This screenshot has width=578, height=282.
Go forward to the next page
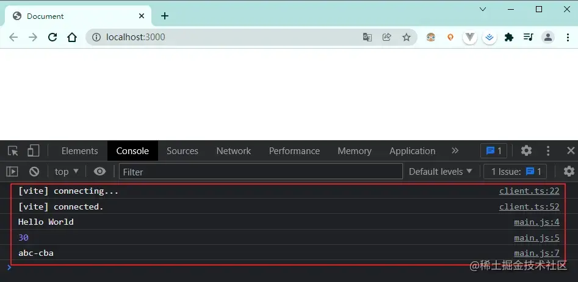33,37
